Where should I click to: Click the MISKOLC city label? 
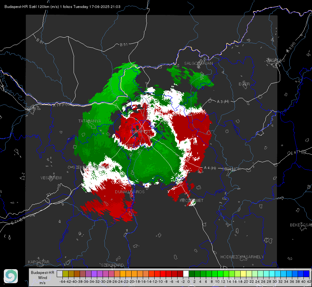(x=276, y=60)
